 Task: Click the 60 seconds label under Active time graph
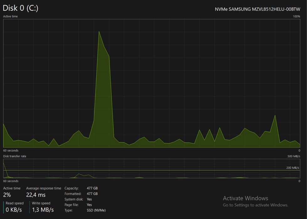click(11, 151)
